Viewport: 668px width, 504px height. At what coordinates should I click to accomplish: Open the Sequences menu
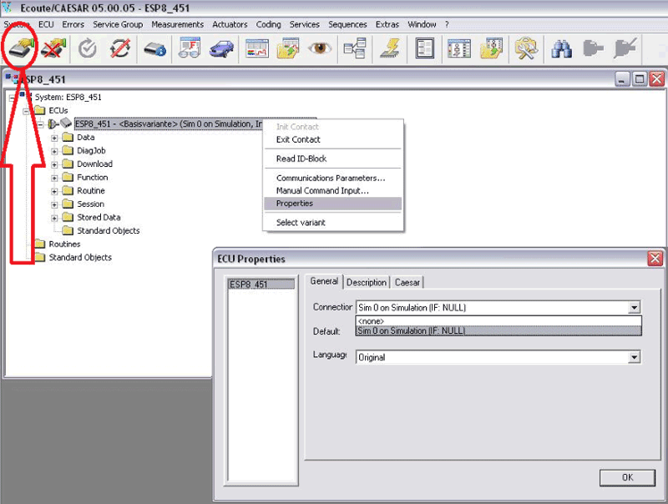pos(347,24)
